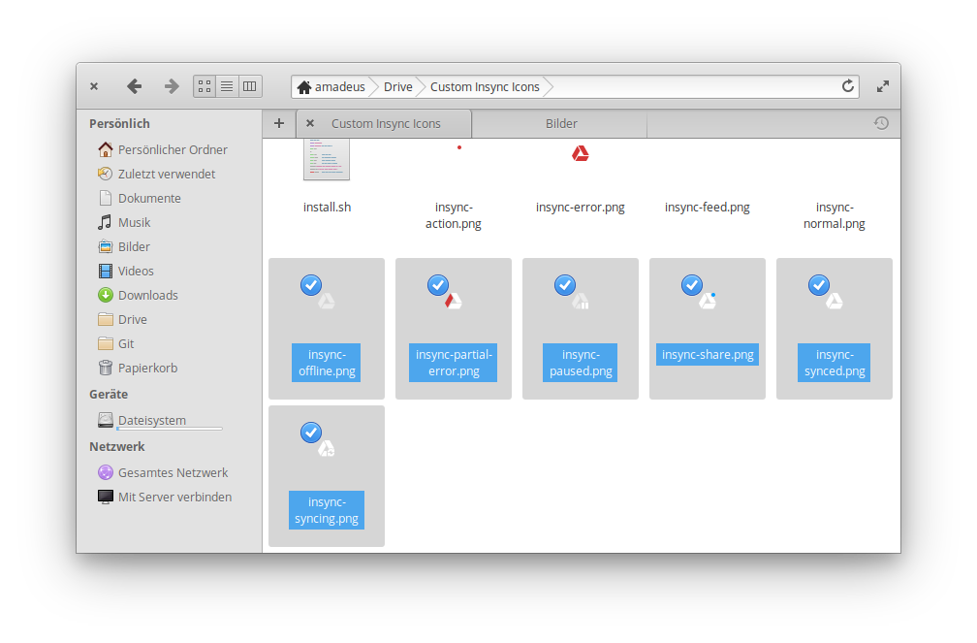Viewport: 977px width, 643px height.
Task: Collapse the Geräte sidebar section
Action: (109, 394)
